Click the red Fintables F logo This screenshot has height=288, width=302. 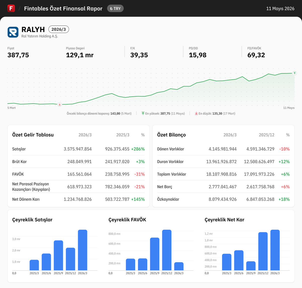pyautogui.click(x=11, y=8)
